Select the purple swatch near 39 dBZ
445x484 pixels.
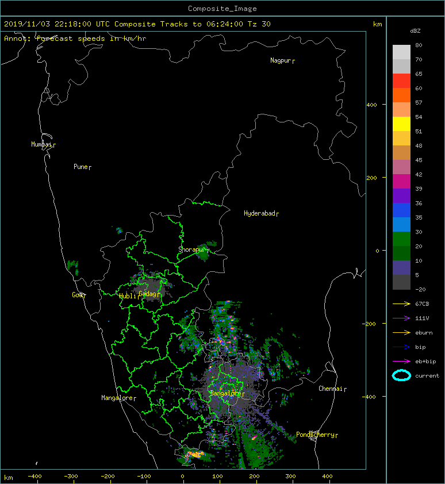(x=401, y=195)
